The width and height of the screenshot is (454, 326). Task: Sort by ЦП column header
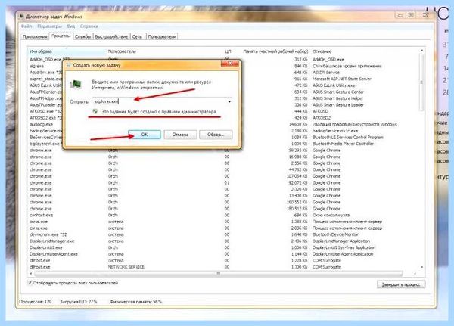[228, 51]
